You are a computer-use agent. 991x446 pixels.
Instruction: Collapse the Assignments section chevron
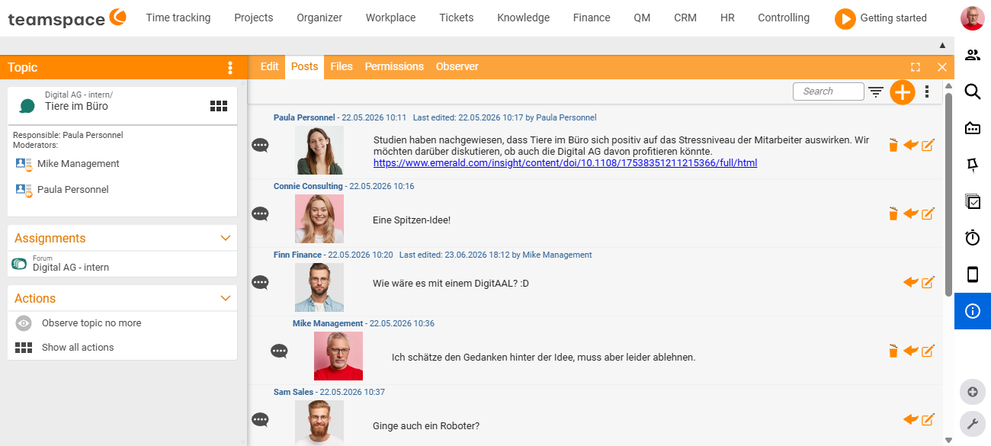tap(225, 238)
